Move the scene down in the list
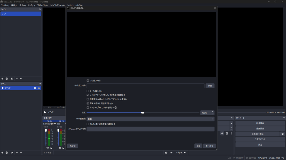The width and height of the screenshot is (286, 160). point(21,79)
